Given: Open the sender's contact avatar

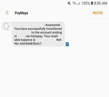Looking at the screenshot, I should 6,26.
